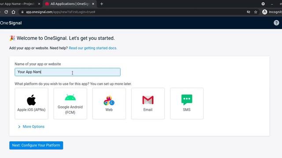Viewport: 282px width, 158px height.
Task: Open the help question mark icon
Action: [x=276, y=23]
